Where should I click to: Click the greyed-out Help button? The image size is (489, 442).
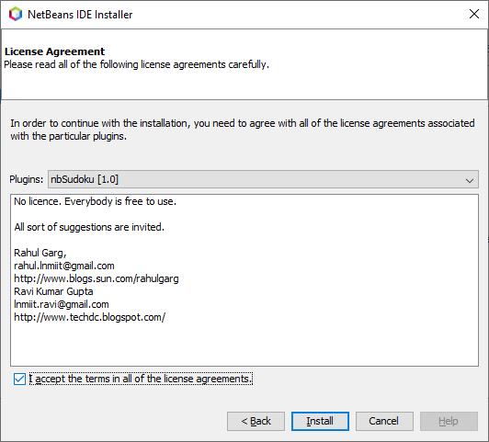[x=449, y=421]
